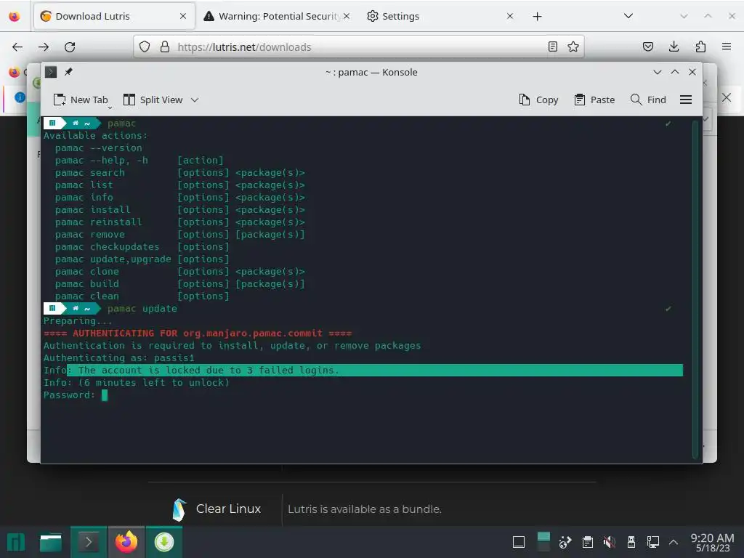Switch to Download Lutris tab in Firefox
The height and width of the screenshot is (558, 744).
point(114,16)
